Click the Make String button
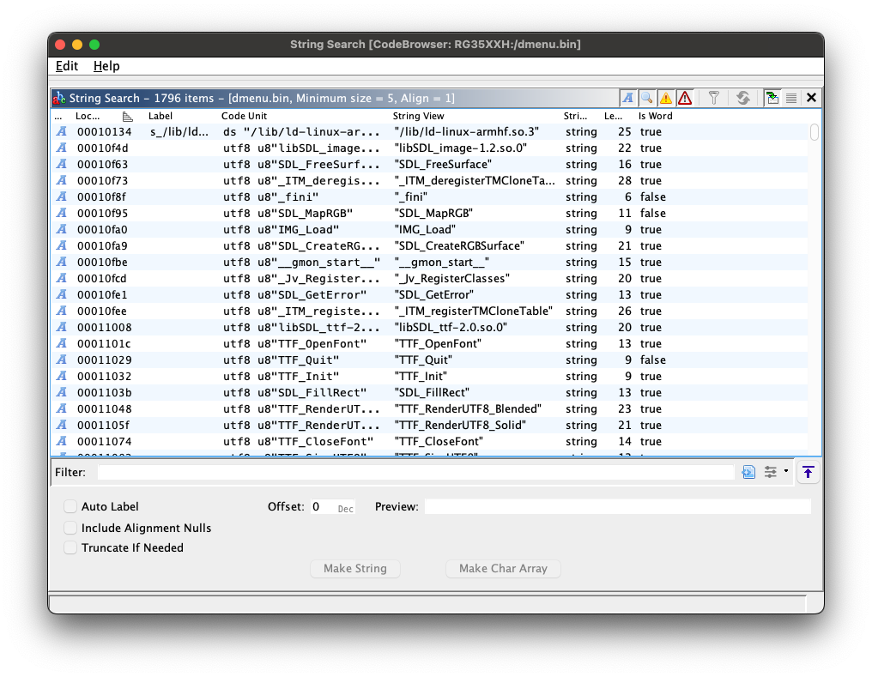The width and height of the screenshot is (872, 677). click(354, 569)
